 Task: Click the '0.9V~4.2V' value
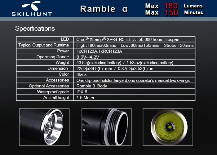pyautogui.click(x=88, y=57)
